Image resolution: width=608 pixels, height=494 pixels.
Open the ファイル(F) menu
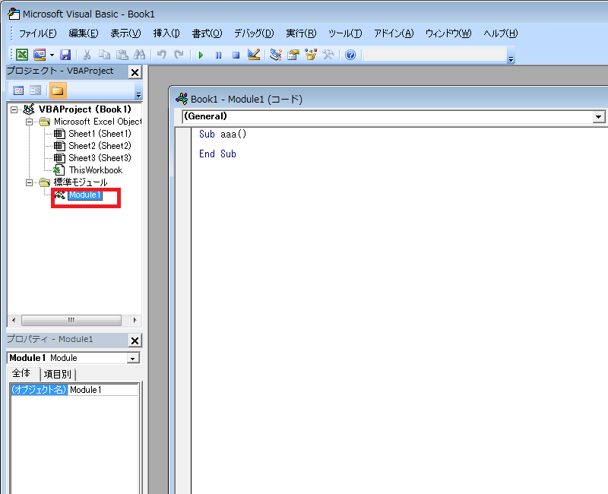pos(37,33)
